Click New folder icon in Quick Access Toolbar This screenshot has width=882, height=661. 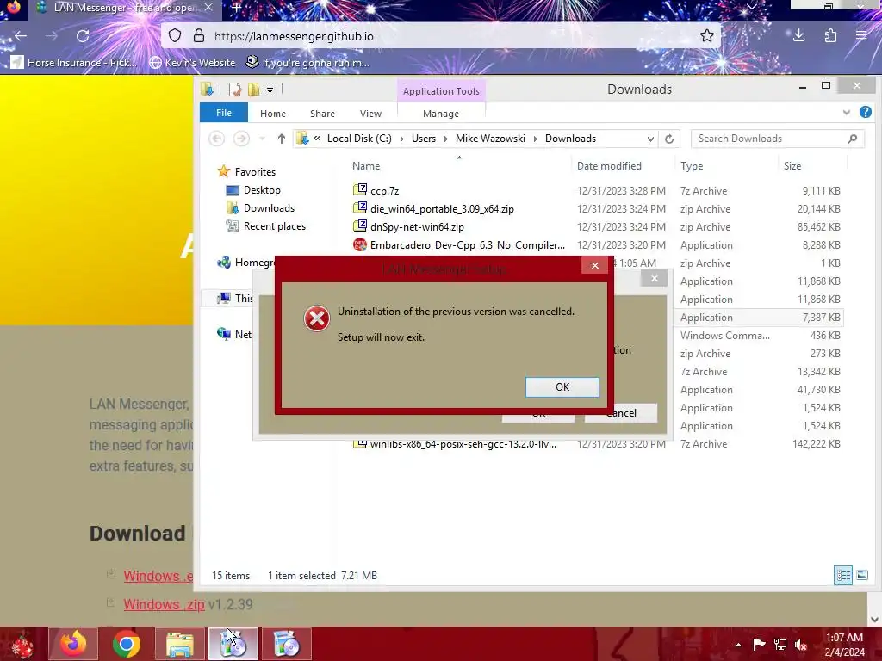tap(254, 90)
